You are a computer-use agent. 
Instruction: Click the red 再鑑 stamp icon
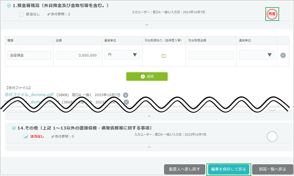[272, 14]
